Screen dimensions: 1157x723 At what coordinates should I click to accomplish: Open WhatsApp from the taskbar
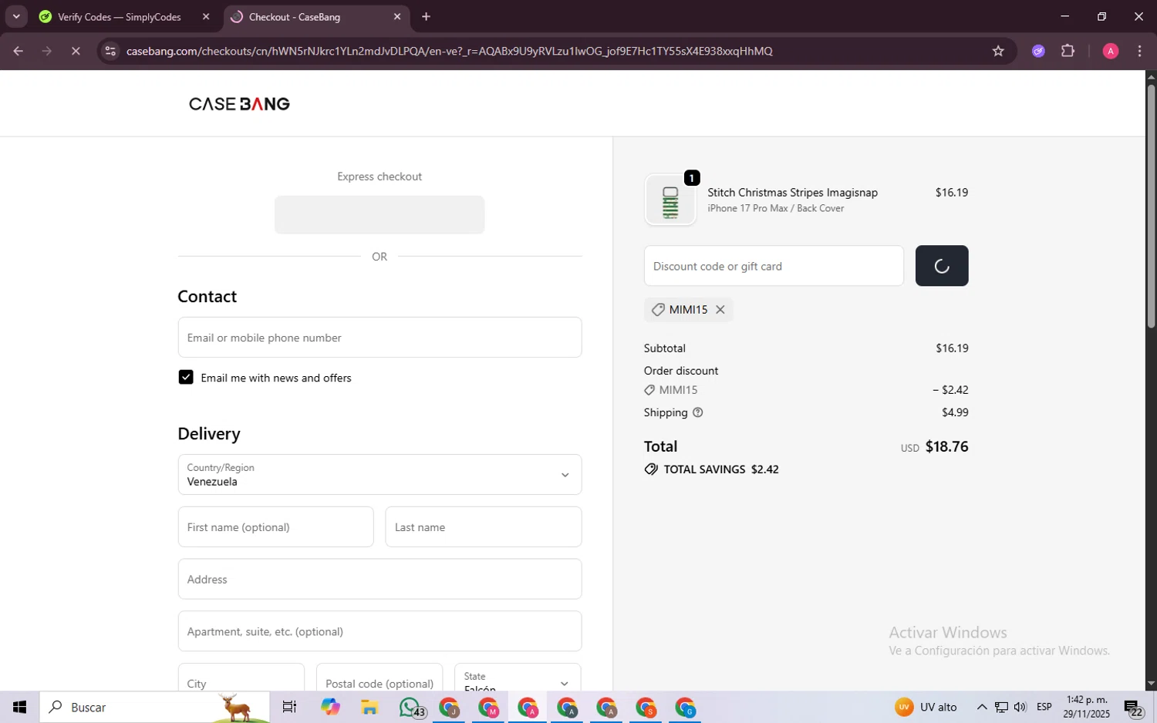click(x=411, y=707)
